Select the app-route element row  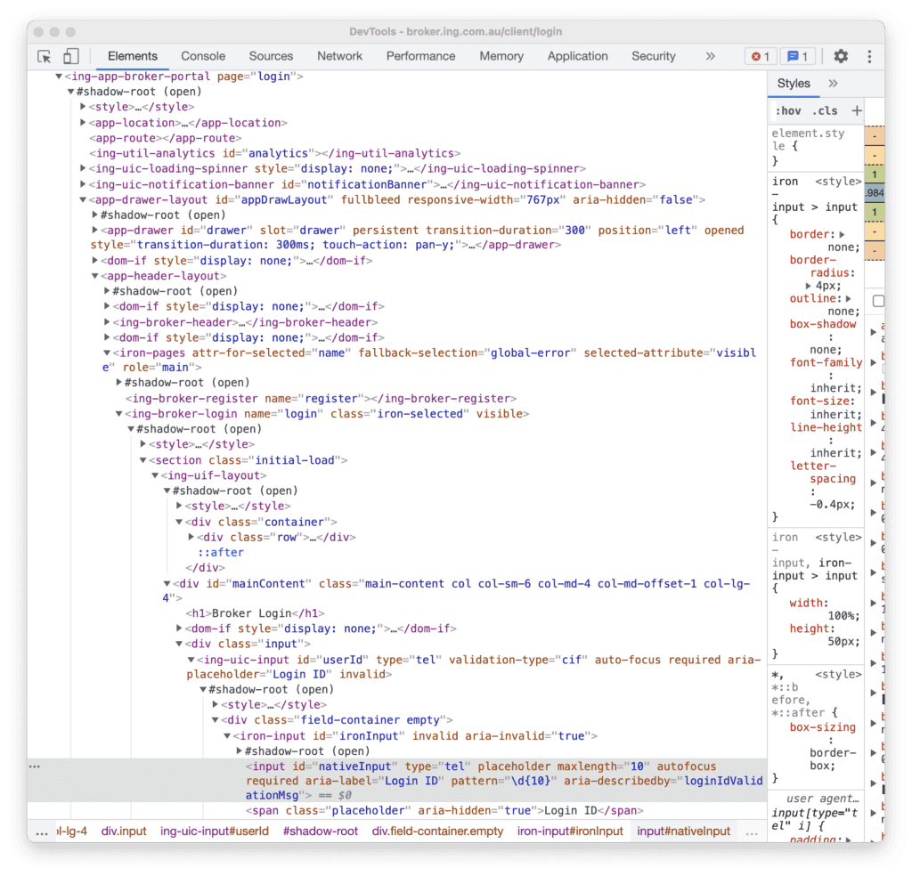tap(165, 138)
